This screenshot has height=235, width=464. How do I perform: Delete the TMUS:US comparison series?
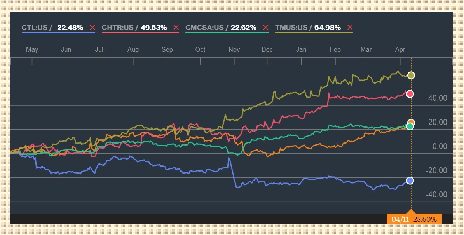pyautogui.click(x=350, y=28)
